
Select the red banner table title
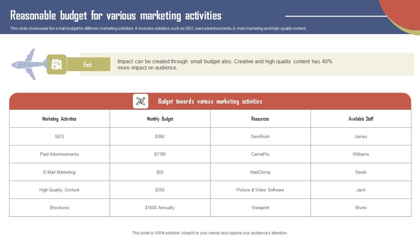click(210, 101)
